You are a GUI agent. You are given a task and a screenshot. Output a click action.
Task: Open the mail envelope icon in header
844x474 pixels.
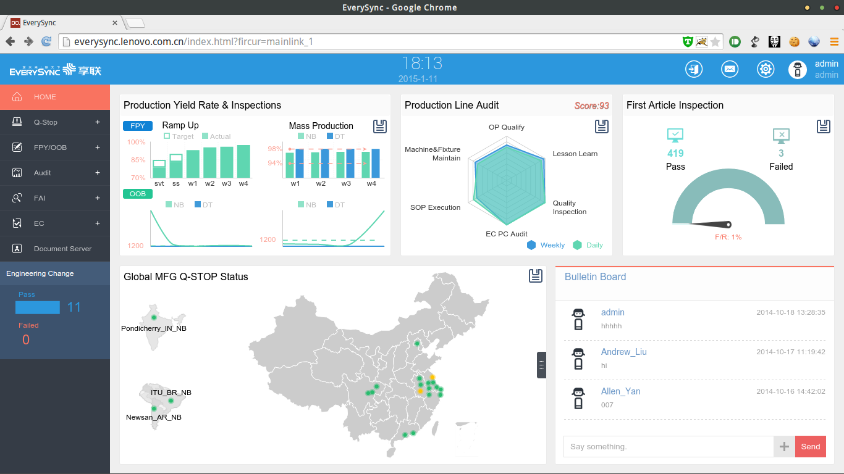[x=730, y=69]
